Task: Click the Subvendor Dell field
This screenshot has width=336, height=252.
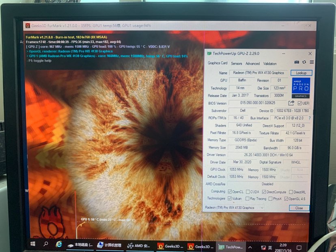Action: click(x=243, y=110)
